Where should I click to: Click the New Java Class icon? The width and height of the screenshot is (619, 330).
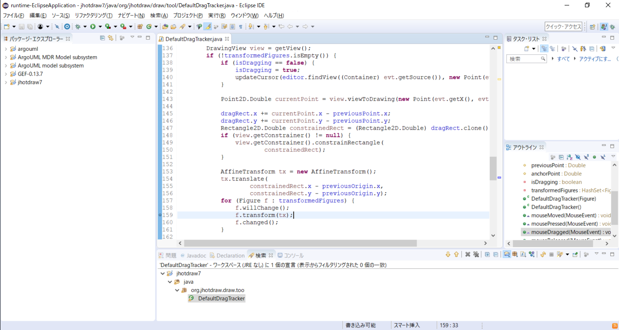click(x=149, y=27)
